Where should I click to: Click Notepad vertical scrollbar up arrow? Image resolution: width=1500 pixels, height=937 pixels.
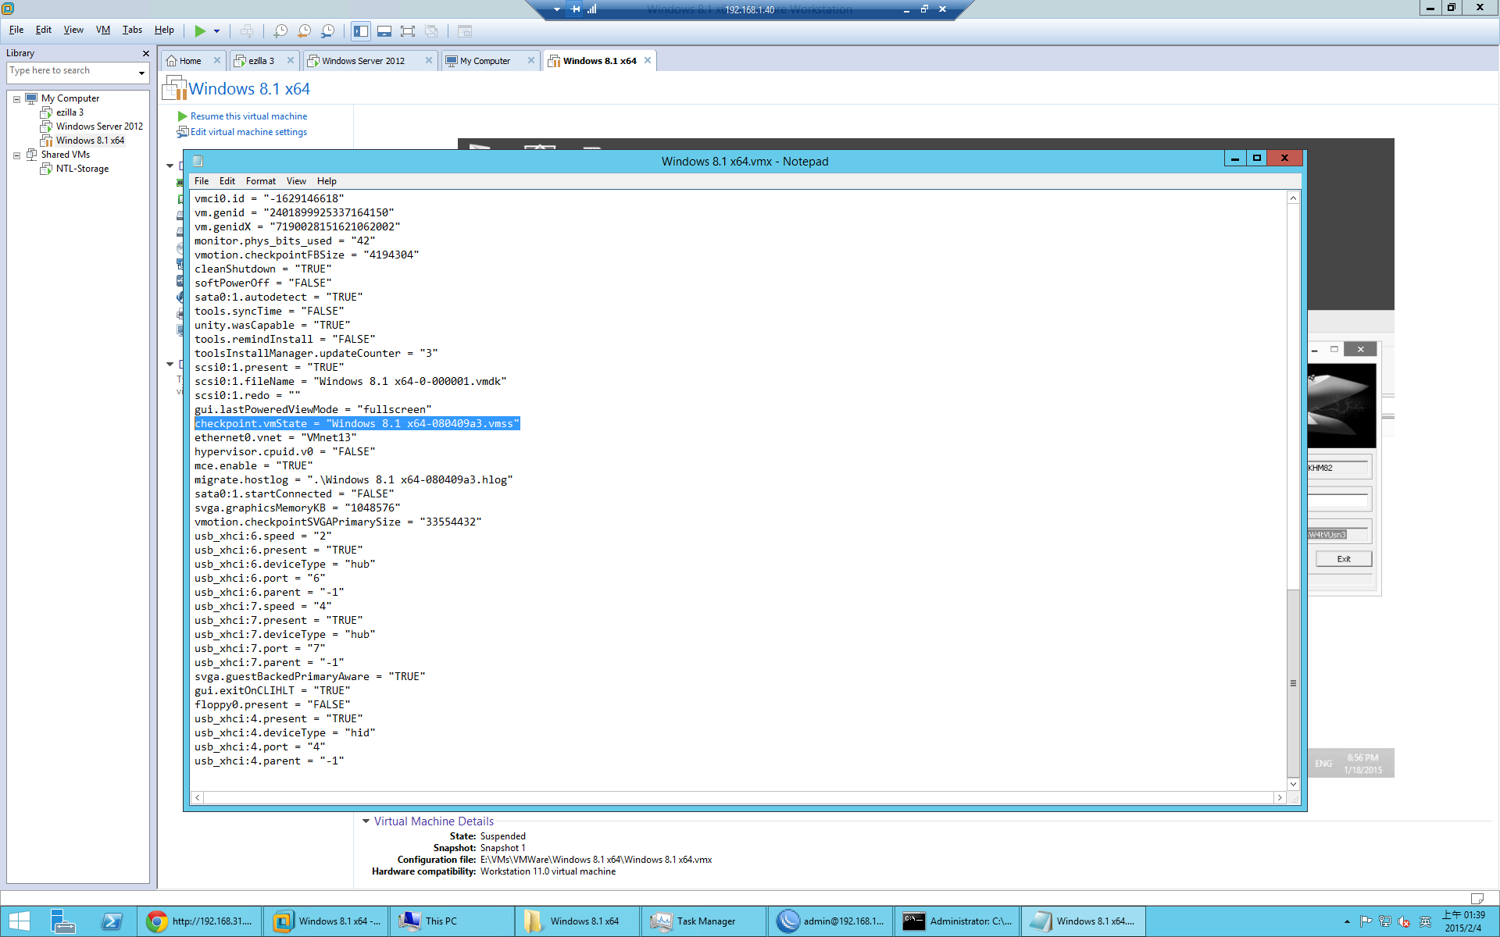[1293, 198]
